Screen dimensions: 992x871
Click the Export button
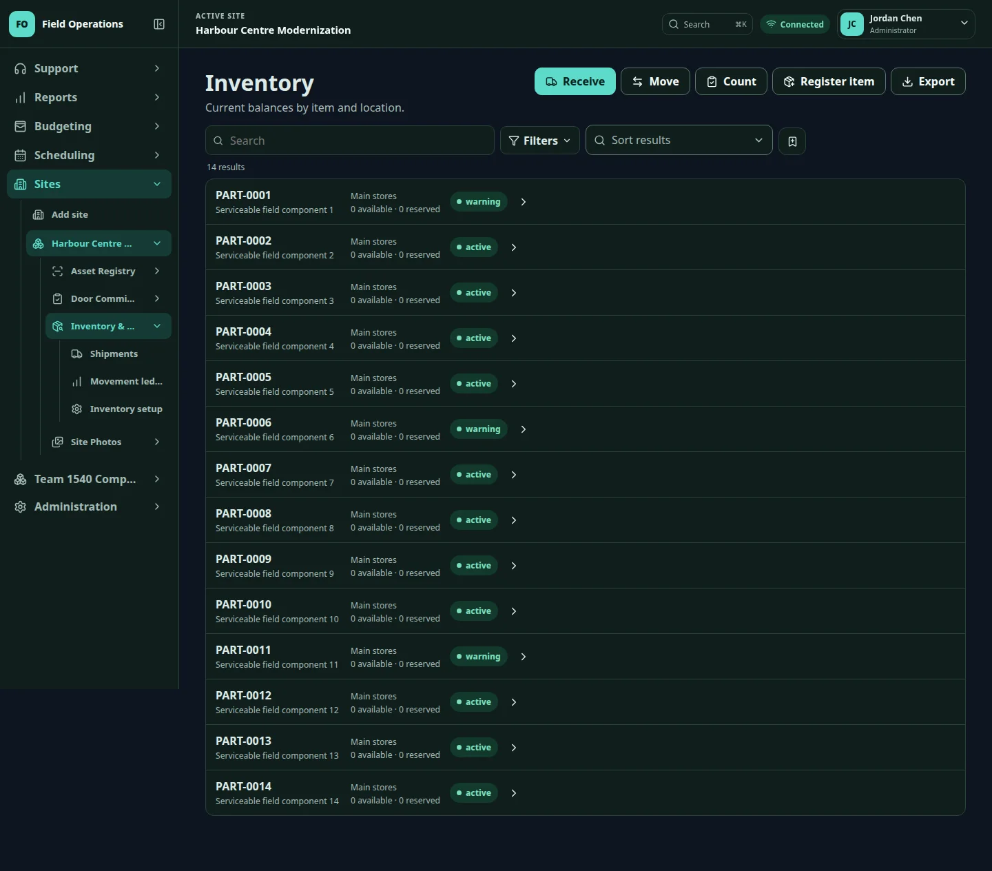click(x=928, y=81)
